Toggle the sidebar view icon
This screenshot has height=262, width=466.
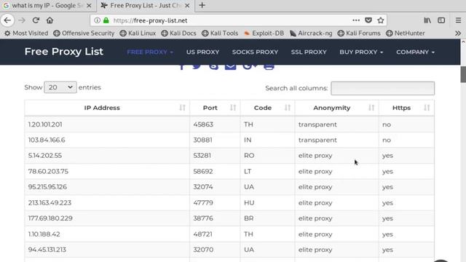click(x=441, y=20)
